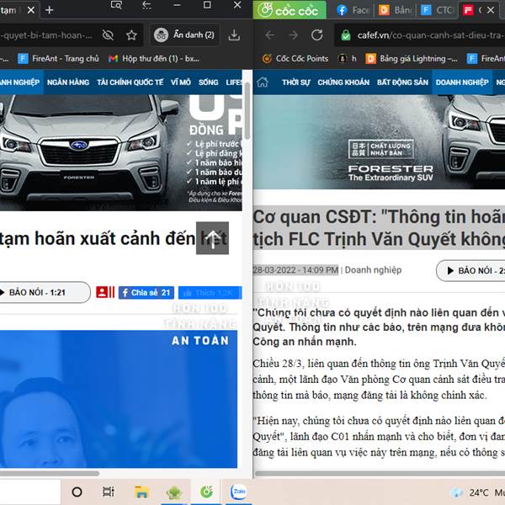The height and width of the screenshot is (505, 505).
Task: Click the cafef home icon
Action: pos(262,82)
